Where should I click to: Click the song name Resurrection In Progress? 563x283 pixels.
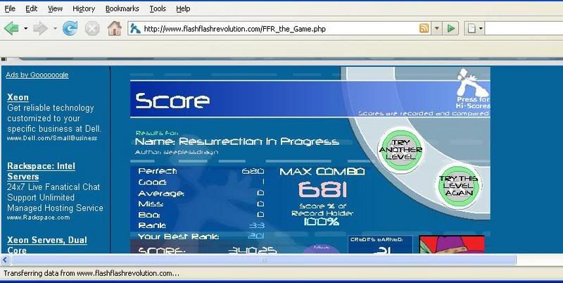[259, 141]
